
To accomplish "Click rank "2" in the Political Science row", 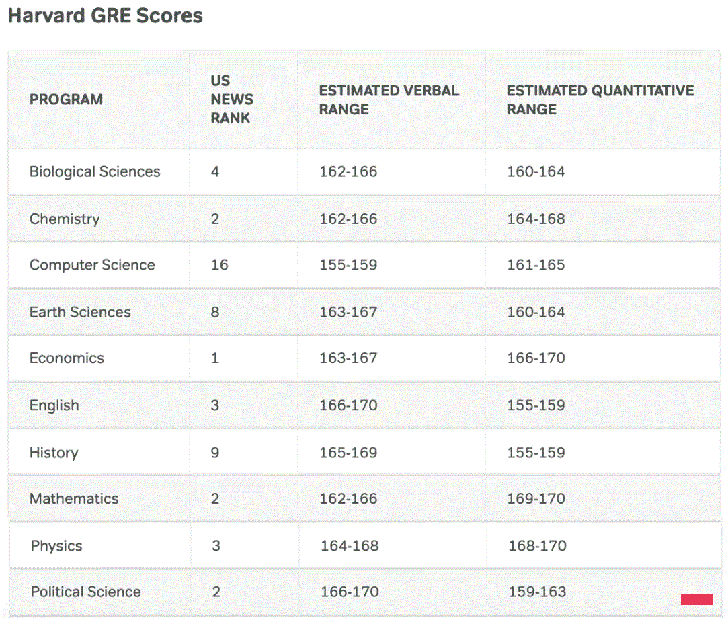I will pyautogui.click(x=216, y=592).
